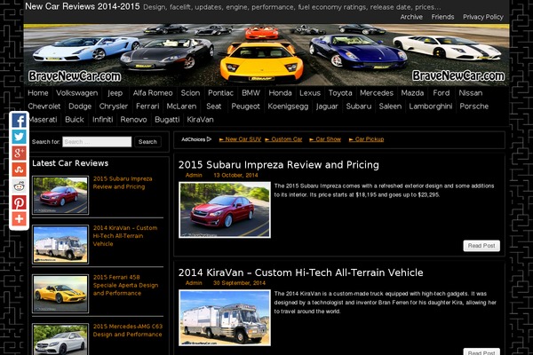Share page via Reddit icon
The height and width of the screenshot is (355, 533).
19,185
